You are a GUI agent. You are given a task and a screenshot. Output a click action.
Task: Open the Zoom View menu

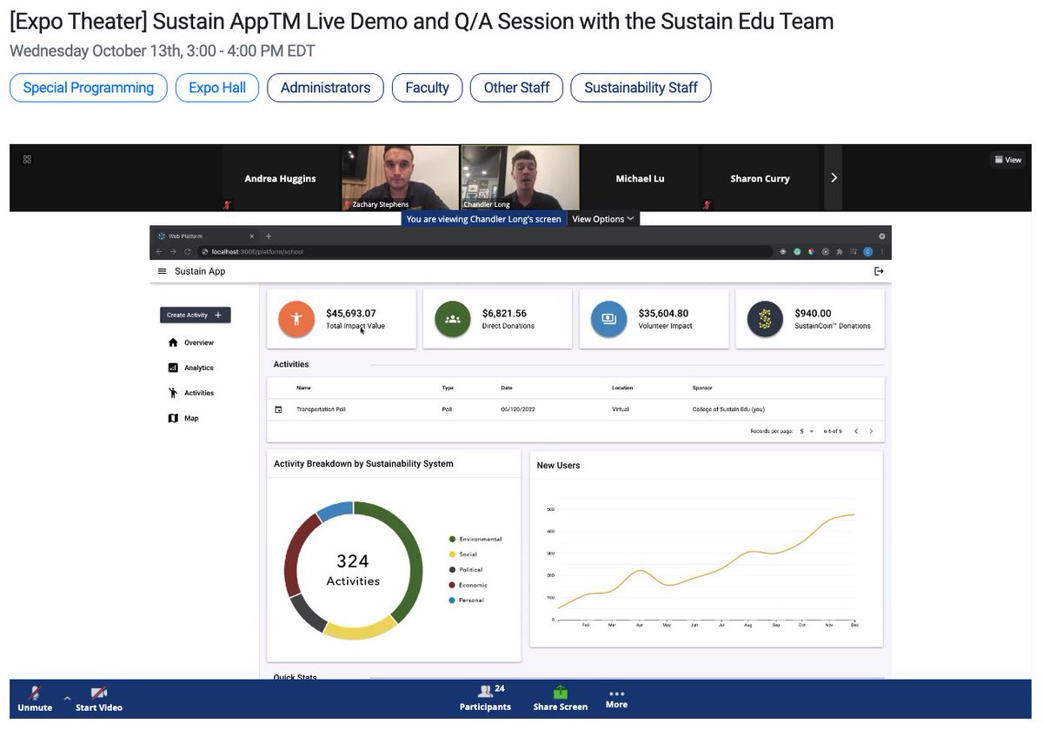1008,160
